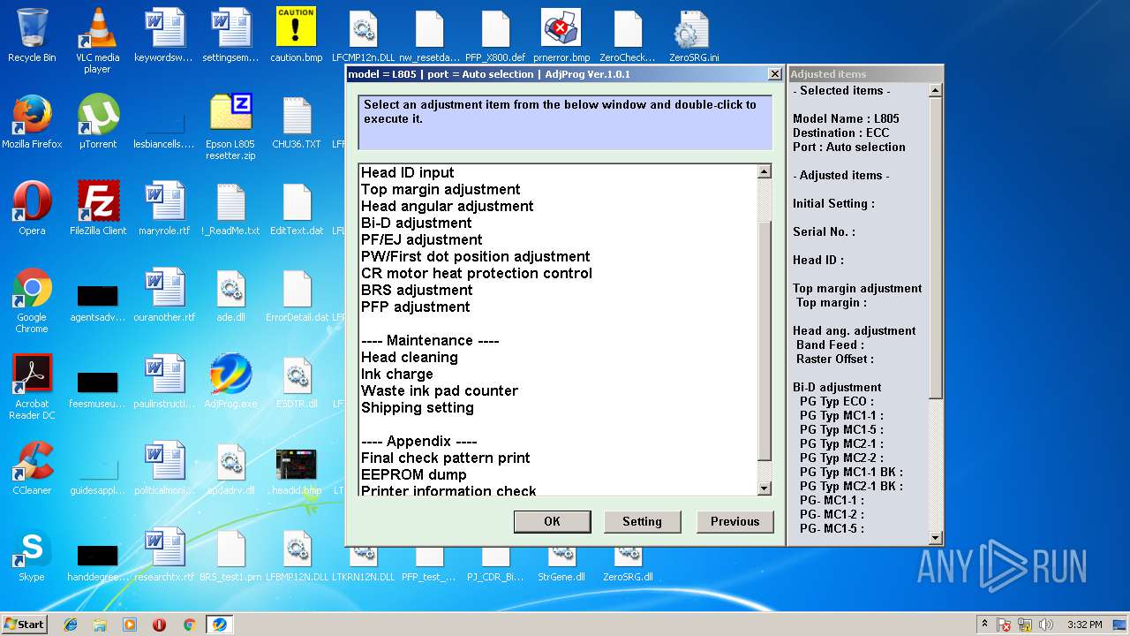Open Skype desktop shortcut
Viewport: 1130px width, 636px height.
32,555
